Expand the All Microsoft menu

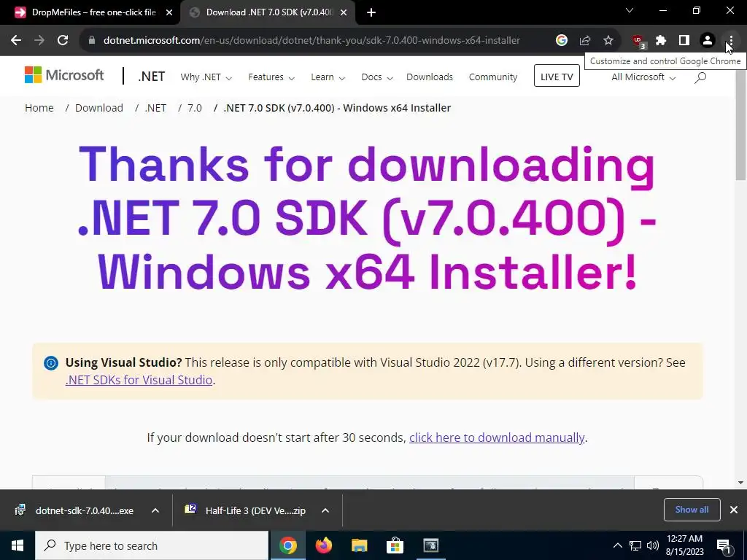tap(643, 77)
